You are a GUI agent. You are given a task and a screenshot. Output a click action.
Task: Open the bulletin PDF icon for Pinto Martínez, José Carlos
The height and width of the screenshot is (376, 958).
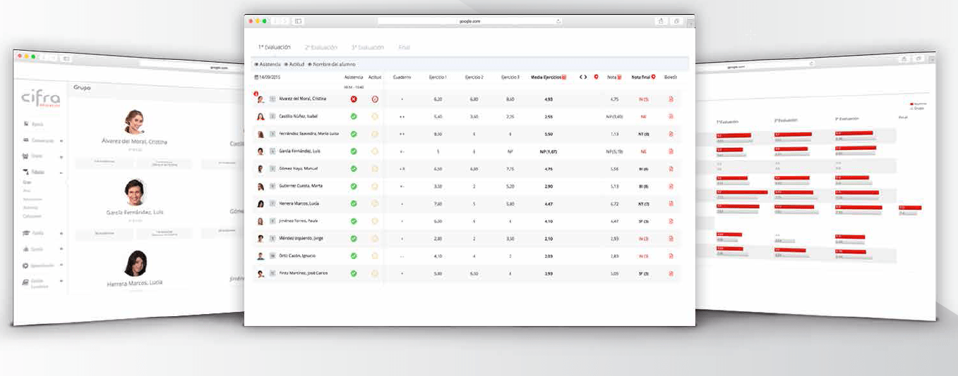tap(671, 273)
